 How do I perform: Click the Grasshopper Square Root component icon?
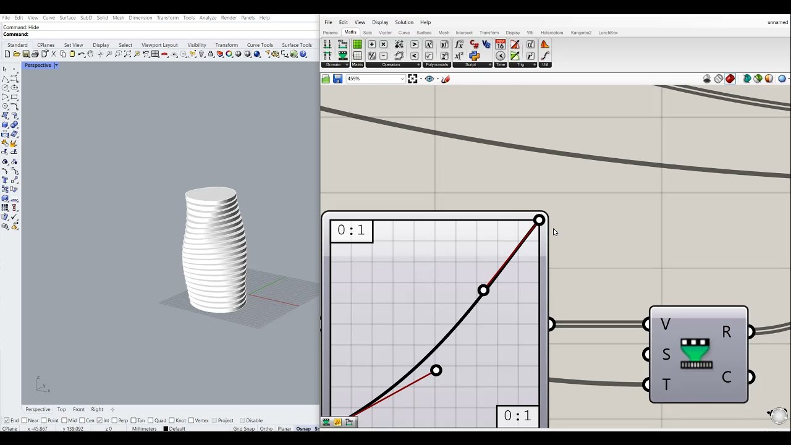(429, 56)
